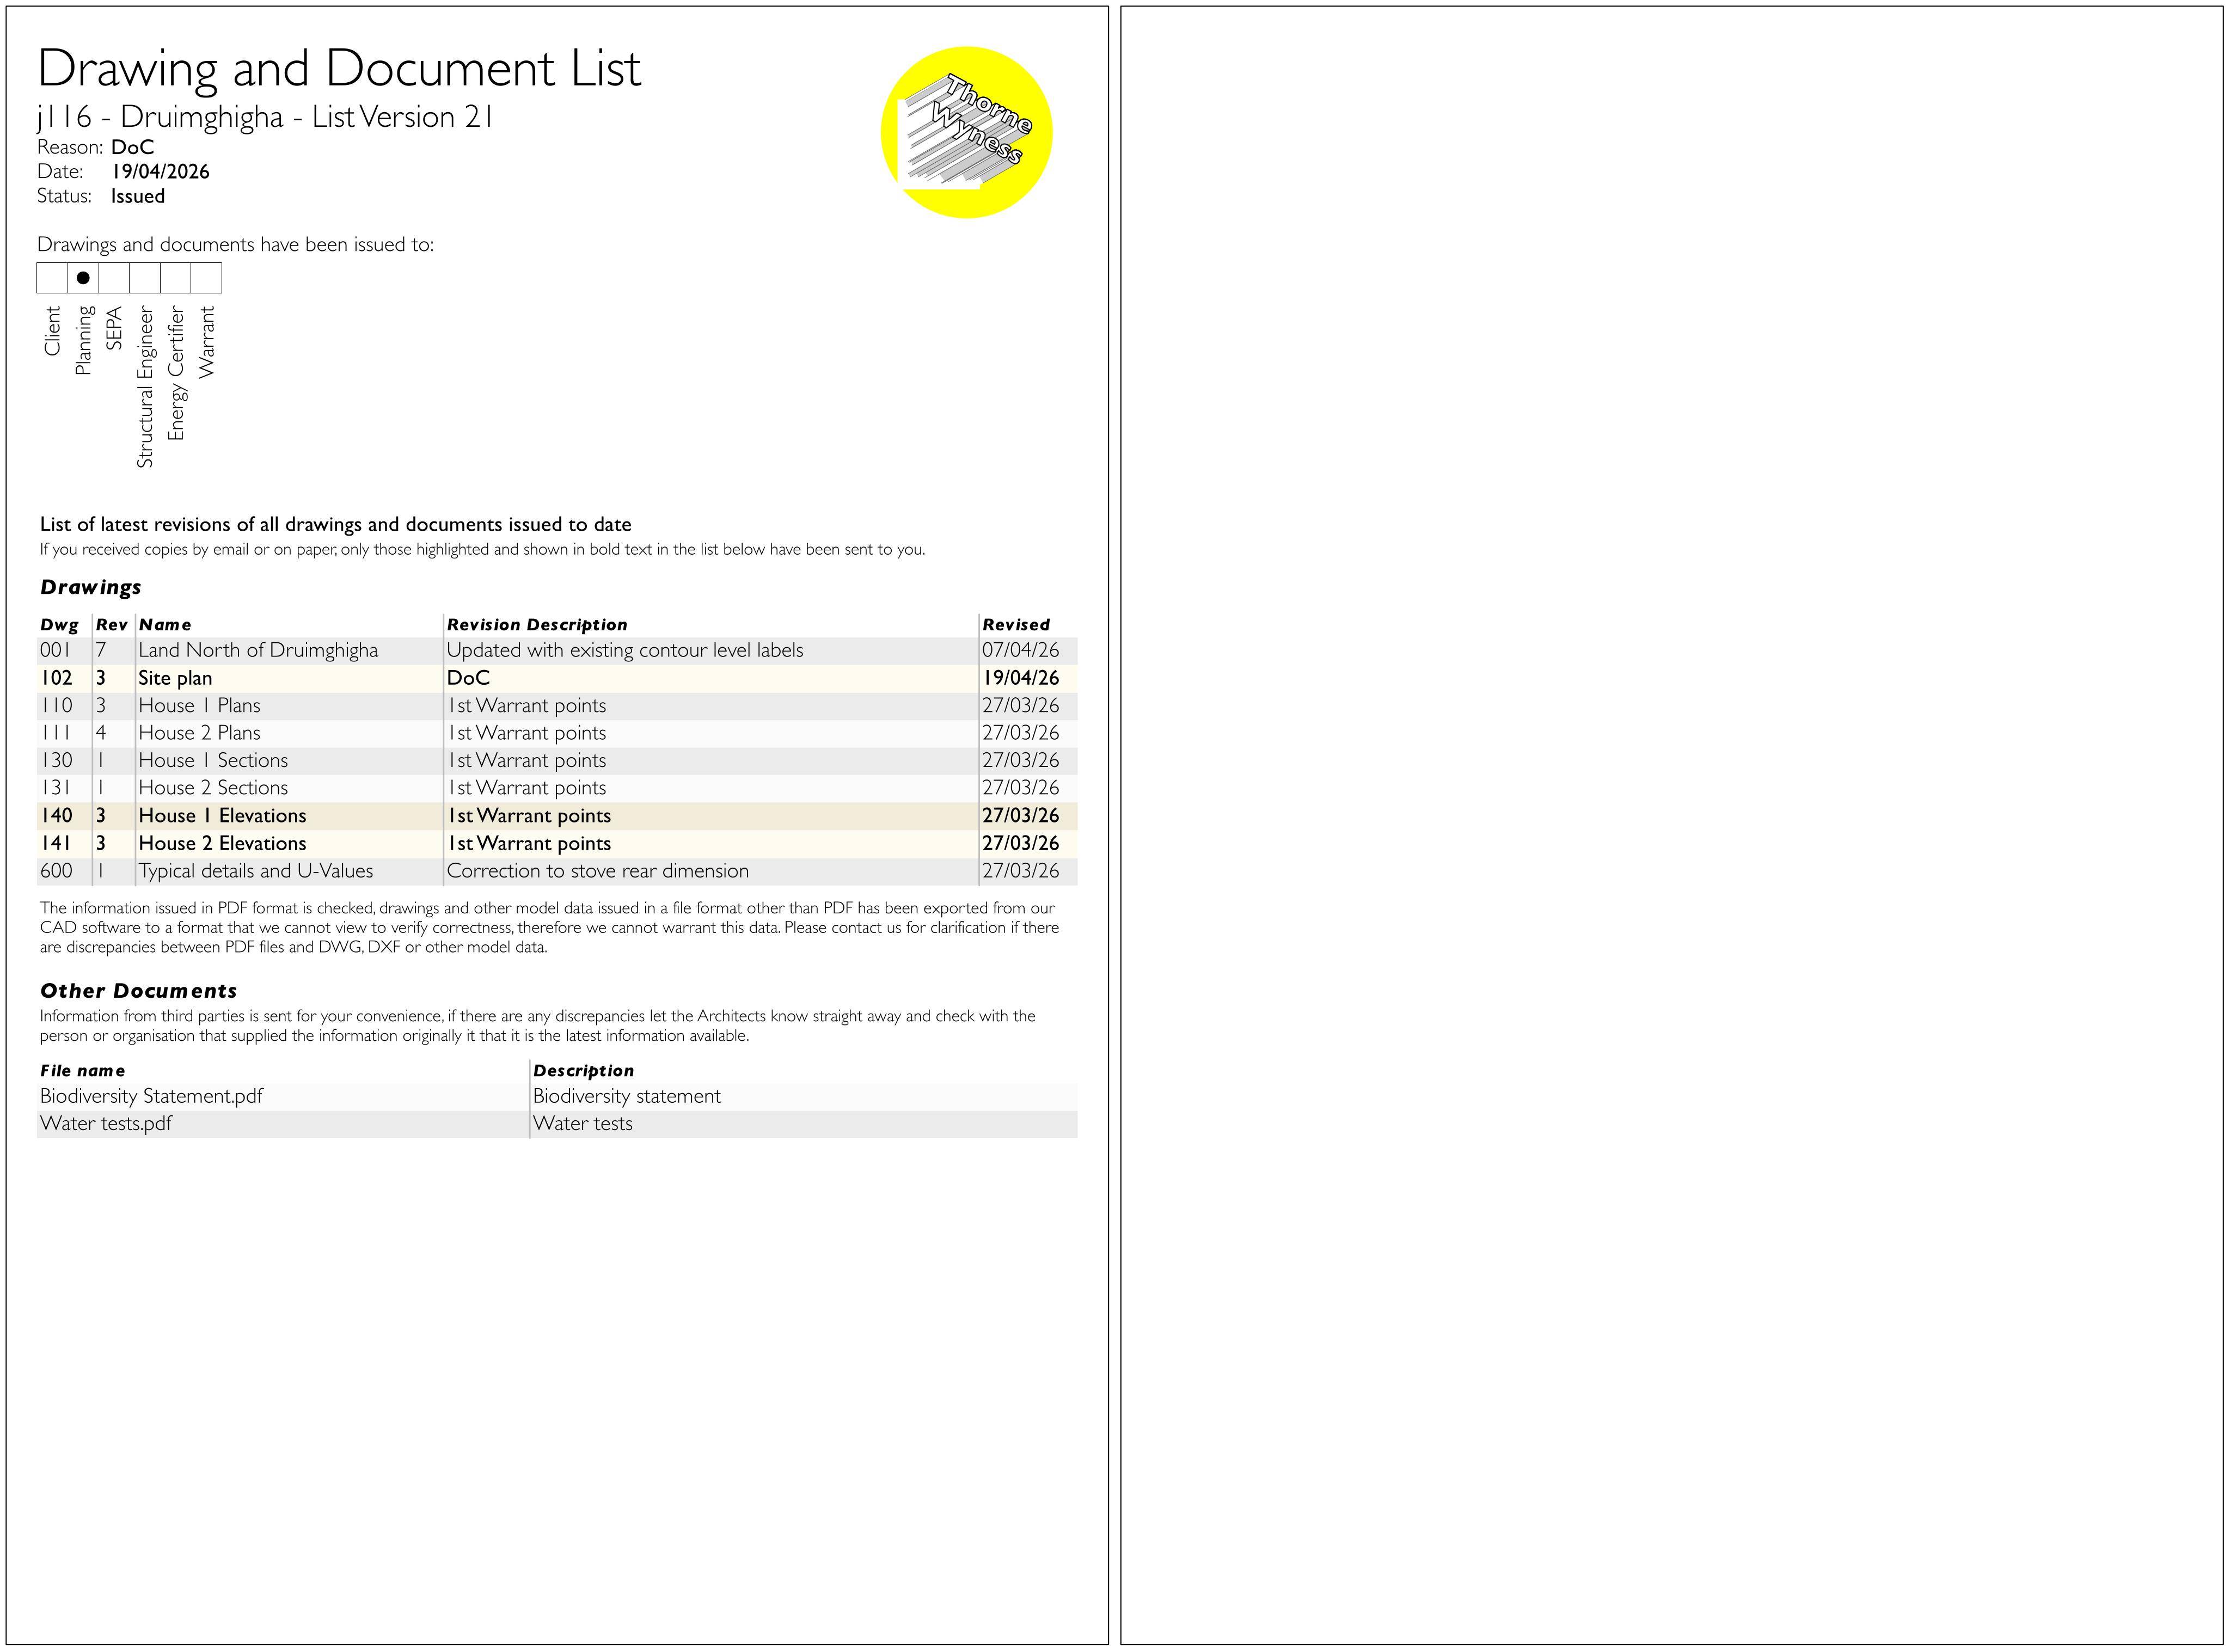Viewport: 2230px width, 1652px height.
Task: Click 'Updated with existing contour level labels'
Action: tap(625, 650)
